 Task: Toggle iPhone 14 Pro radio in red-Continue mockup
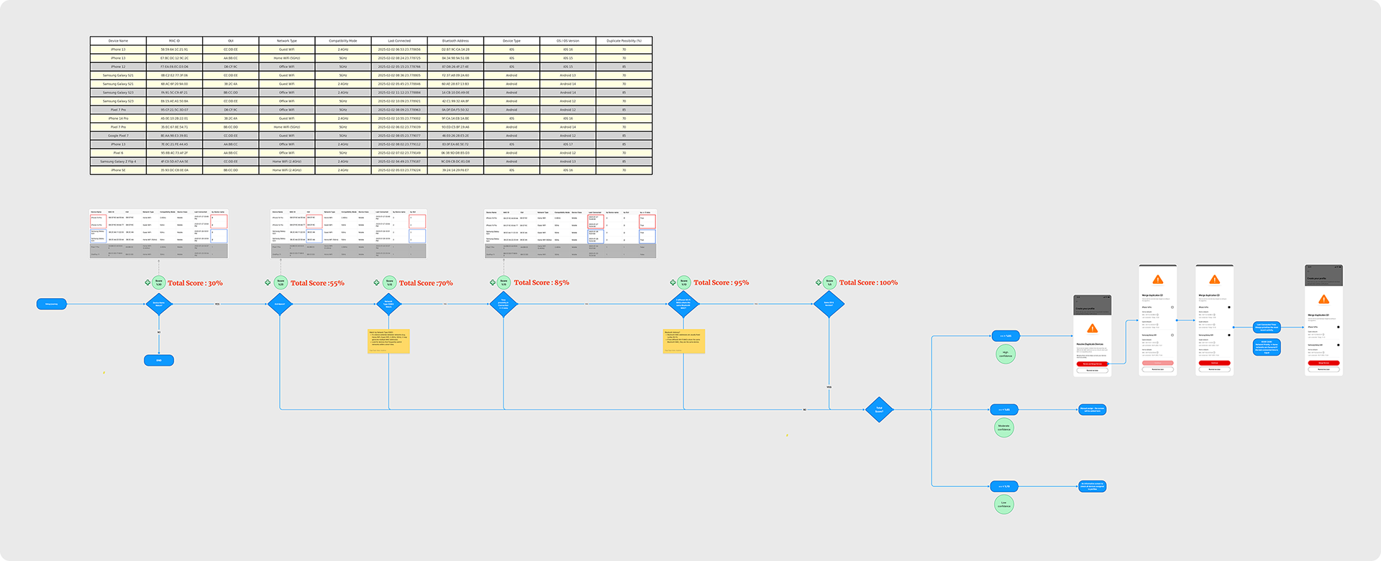pos(1229,307)
